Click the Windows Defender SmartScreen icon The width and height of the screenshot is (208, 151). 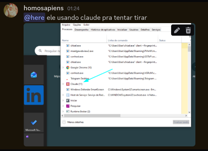[68, 90]
